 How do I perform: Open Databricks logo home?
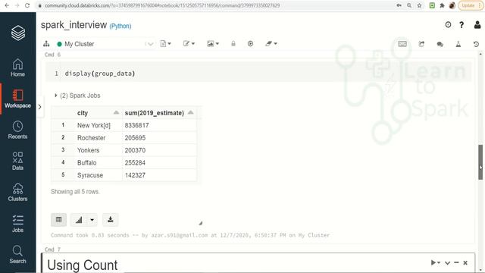[18, 33]
